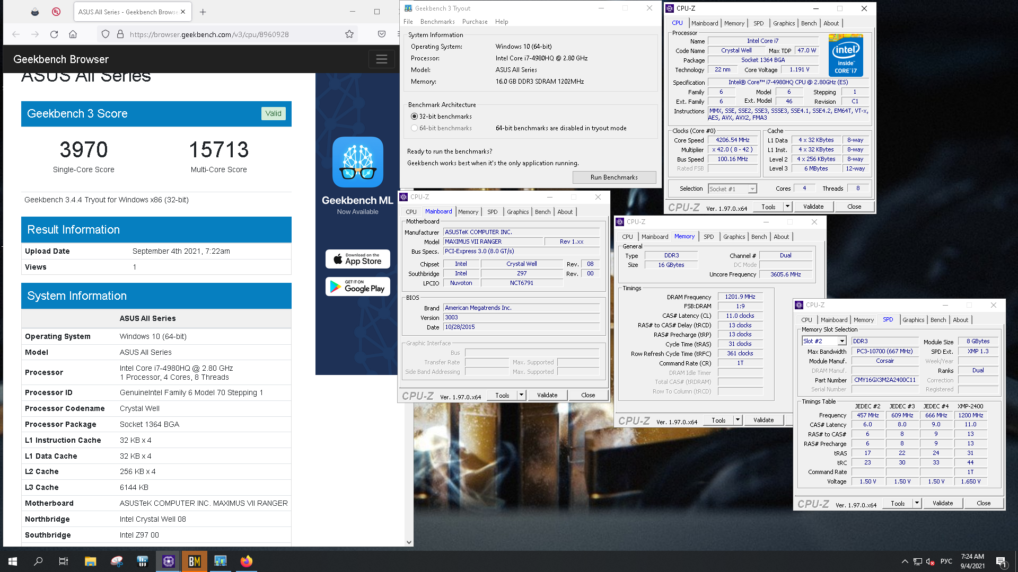The height and width of the screenshot is (572, 1018).
Task: Switch to Graphics tab in Mainboard window
Action: click(x=517, y=212)
